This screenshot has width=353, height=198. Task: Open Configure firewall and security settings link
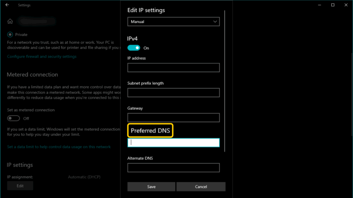click(42, 57)
